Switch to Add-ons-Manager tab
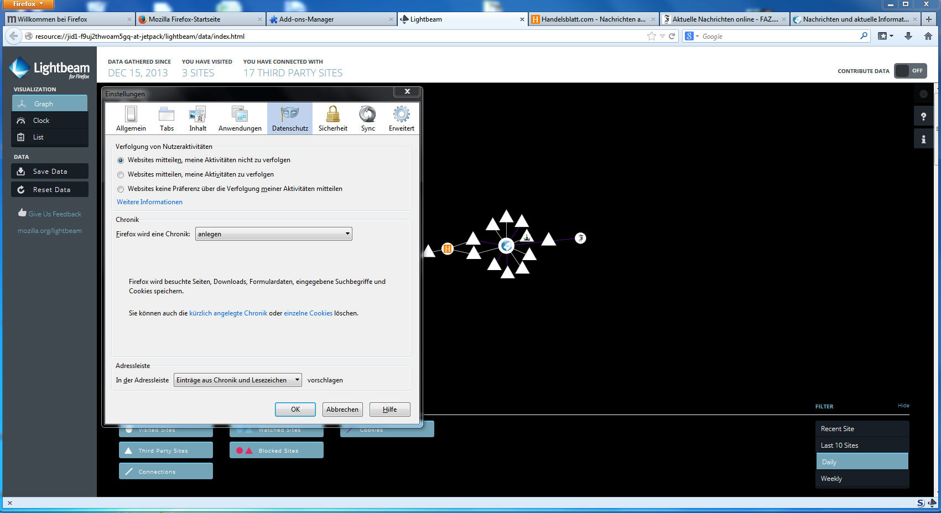Screen dimensions: 941x513 point(331,19)
